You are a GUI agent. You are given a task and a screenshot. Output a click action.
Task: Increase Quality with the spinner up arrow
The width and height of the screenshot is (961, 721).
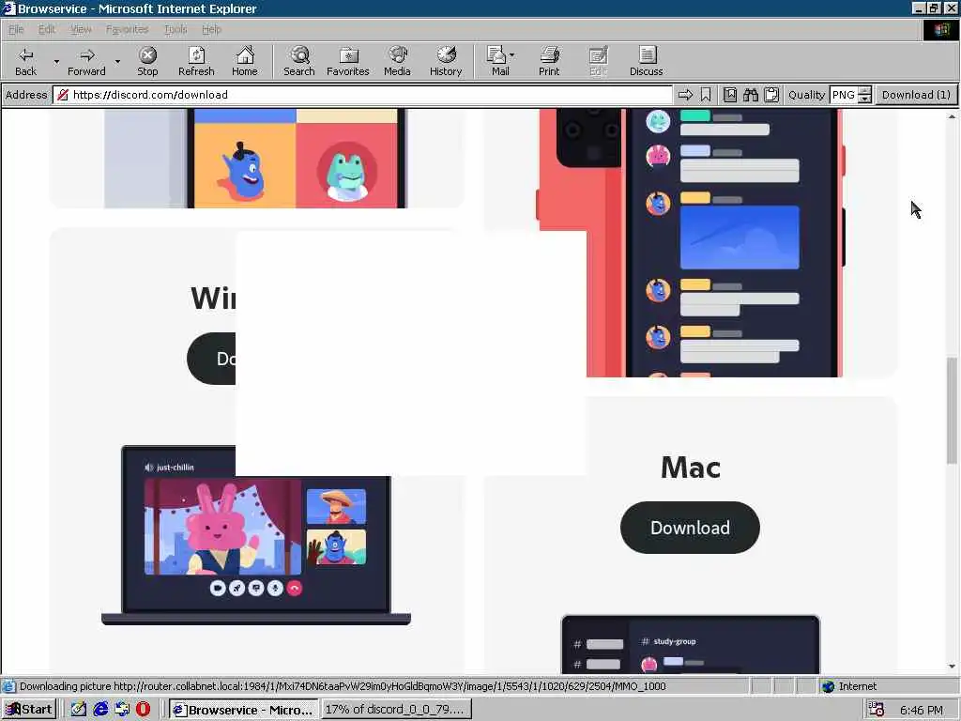864,91
